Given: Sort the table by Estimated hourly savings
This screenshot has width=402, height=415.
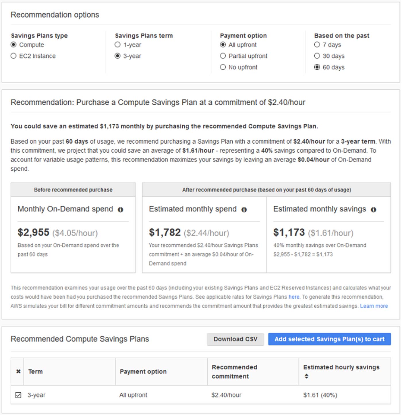Looking at the screenshot, I should (x=306, y=376).
